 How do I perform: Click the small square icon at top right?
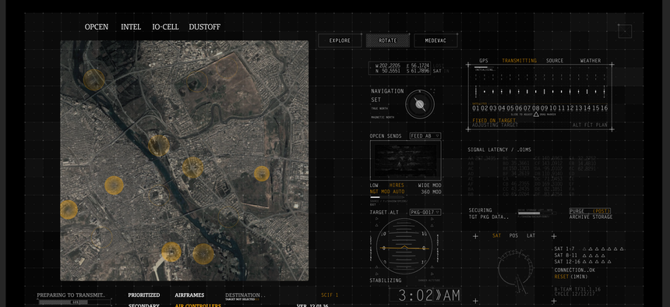[625, 31]
